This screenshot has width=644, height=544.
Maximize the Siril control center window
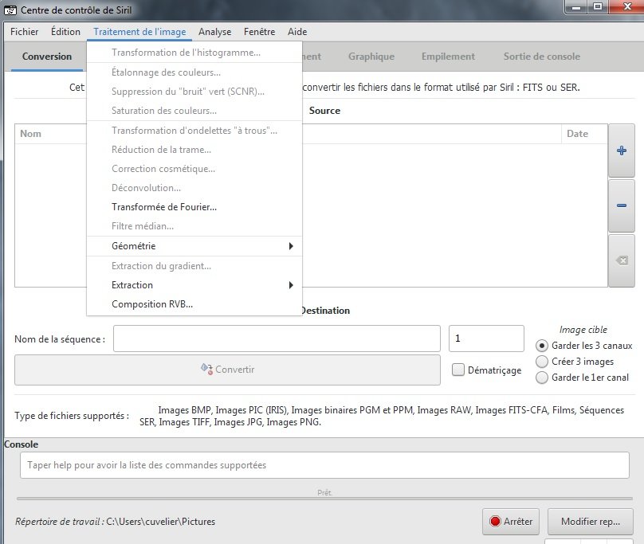tap(598, 7)
